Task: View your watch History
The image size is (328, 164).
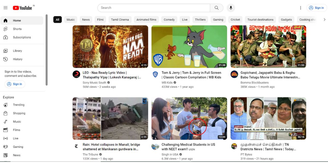Action: point(17,59)
